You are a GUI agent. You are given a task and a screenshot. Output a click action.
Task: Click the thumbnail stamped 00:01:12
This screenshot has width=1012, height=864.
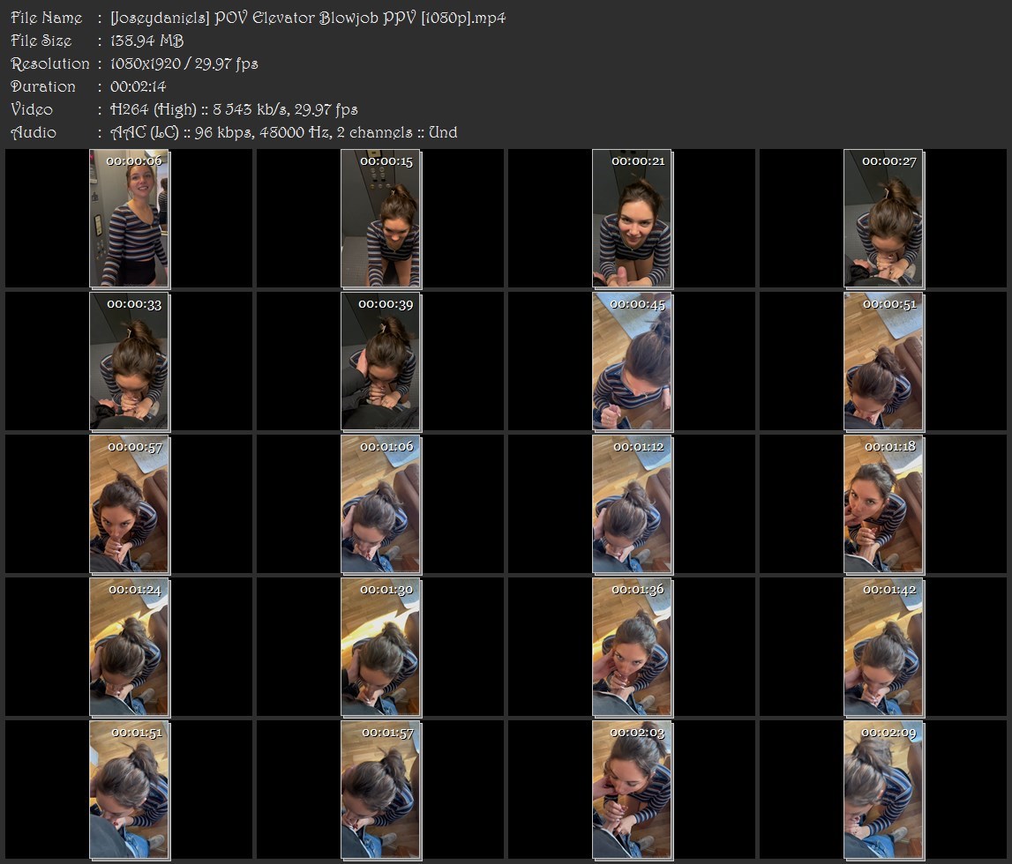(633, 504)
